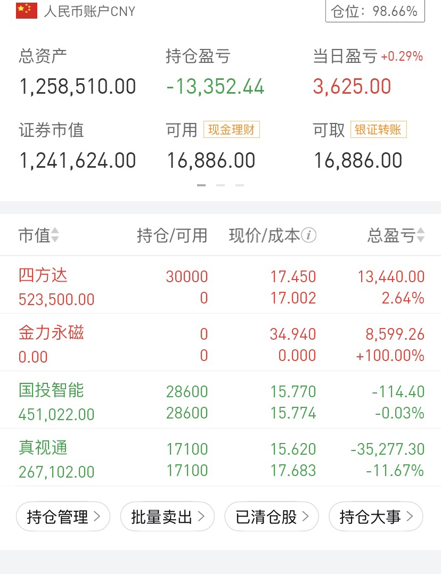Switch to second account page indicator dot
Screen dimensions: 441x574
220,185
